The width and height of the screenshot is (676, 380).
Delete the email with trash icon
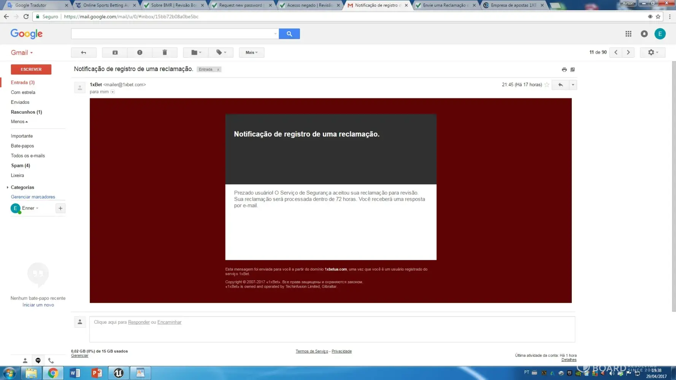[165, 52]
